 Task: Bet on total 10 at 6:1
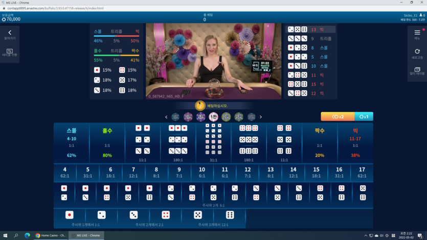pos(202,173)
